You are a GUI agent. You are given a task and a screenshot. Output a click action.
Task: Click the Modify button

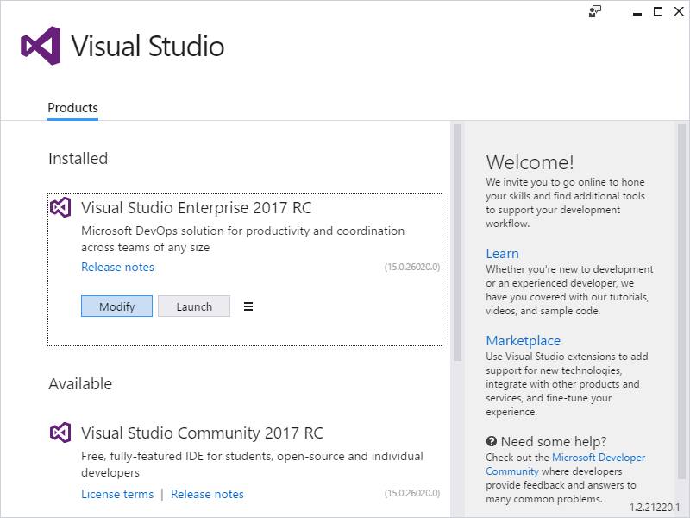point(116,306)
